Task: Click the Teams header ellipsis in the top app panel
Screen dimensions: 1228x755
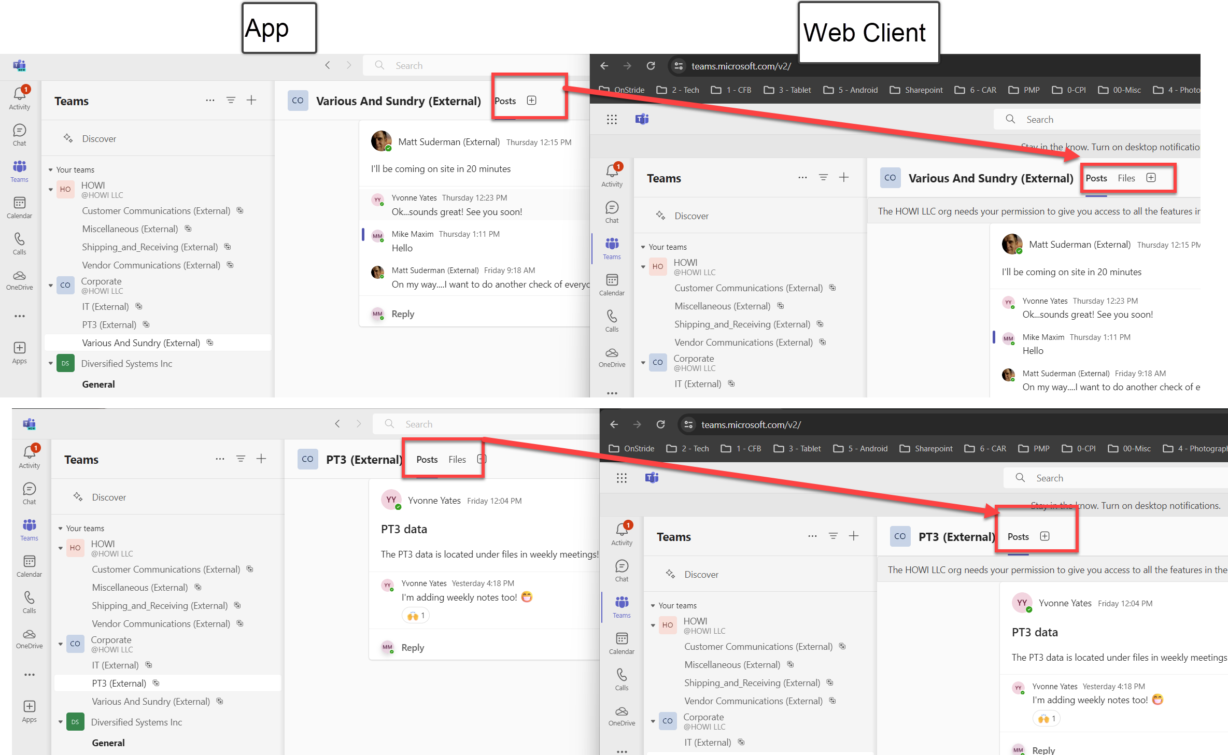Action: click(210, 101)
